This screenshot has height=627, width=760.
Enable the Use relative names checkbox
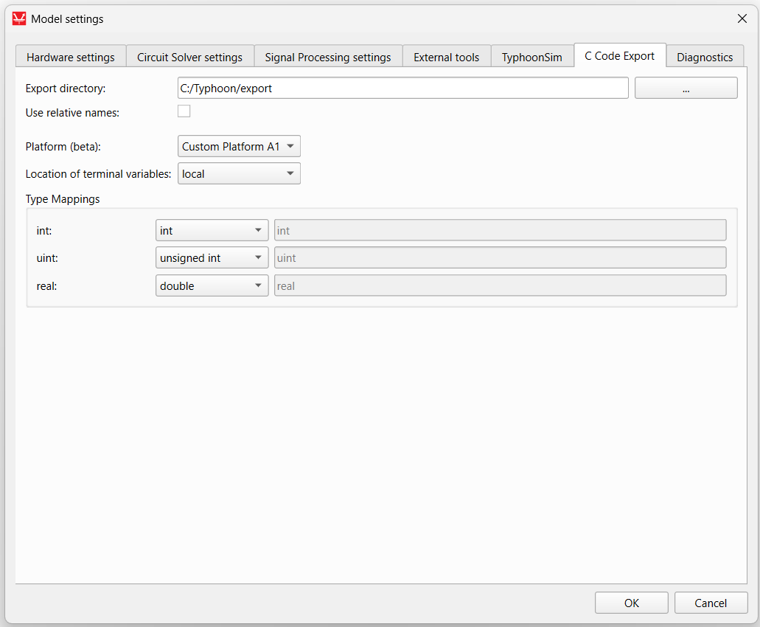pos(184,111)
